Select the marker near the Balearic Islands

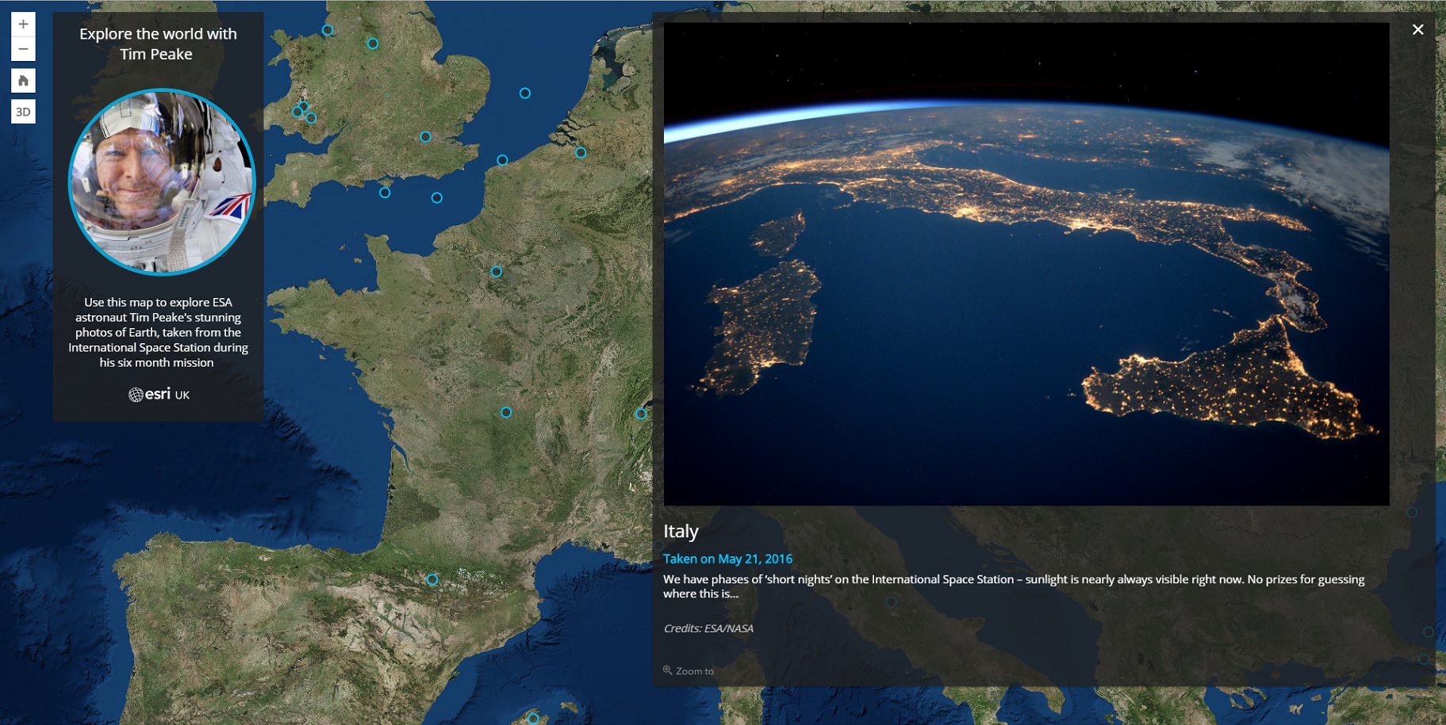533,719
